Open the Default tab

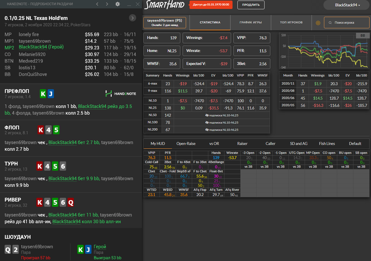[355, 143]
